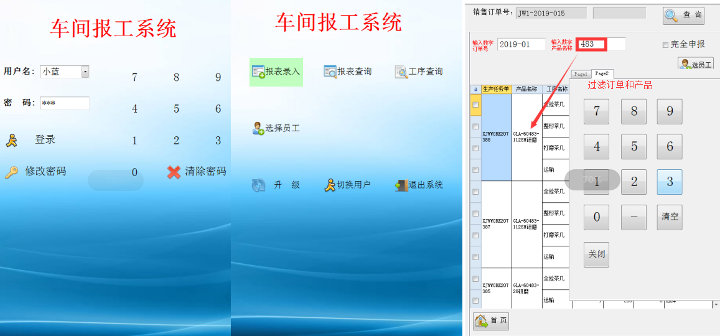The image size is (720, 336).
Task: Tap keypad button 2 in the filter panel
Action: [x=634, y=182]
